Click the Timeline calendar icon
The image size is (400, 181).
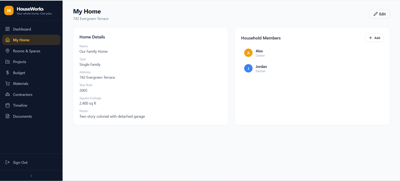(7, 105)
